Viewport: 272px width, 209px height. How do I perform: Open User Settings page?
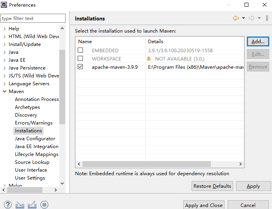click(30, 178)
